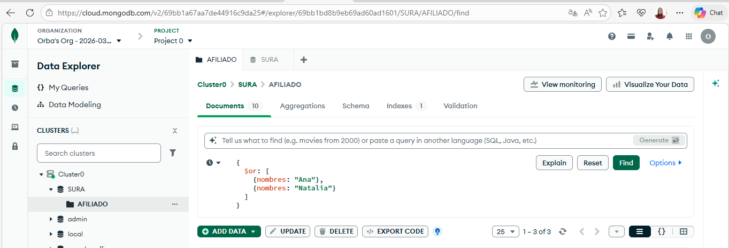Click the refresh results icon
The height and width of the screenshot is (248, 729).
(562, 231)
